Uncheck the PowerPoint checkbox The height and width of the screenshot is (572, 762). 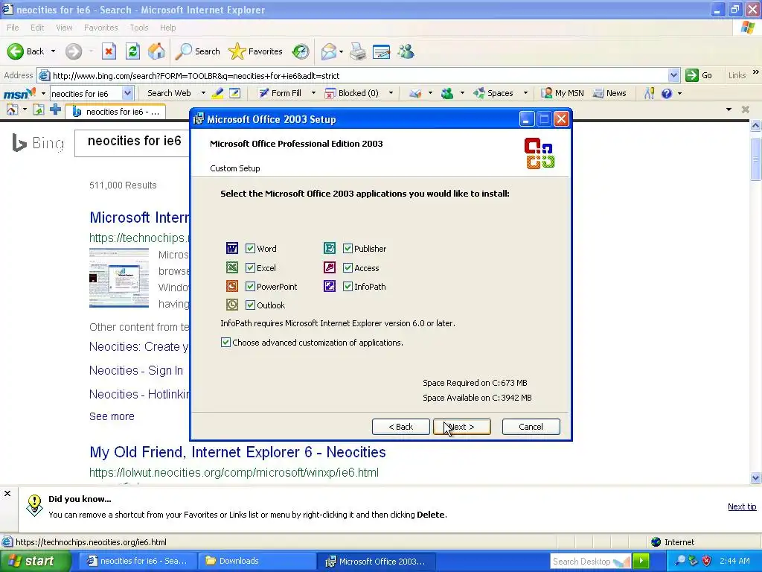click(250, 287)
